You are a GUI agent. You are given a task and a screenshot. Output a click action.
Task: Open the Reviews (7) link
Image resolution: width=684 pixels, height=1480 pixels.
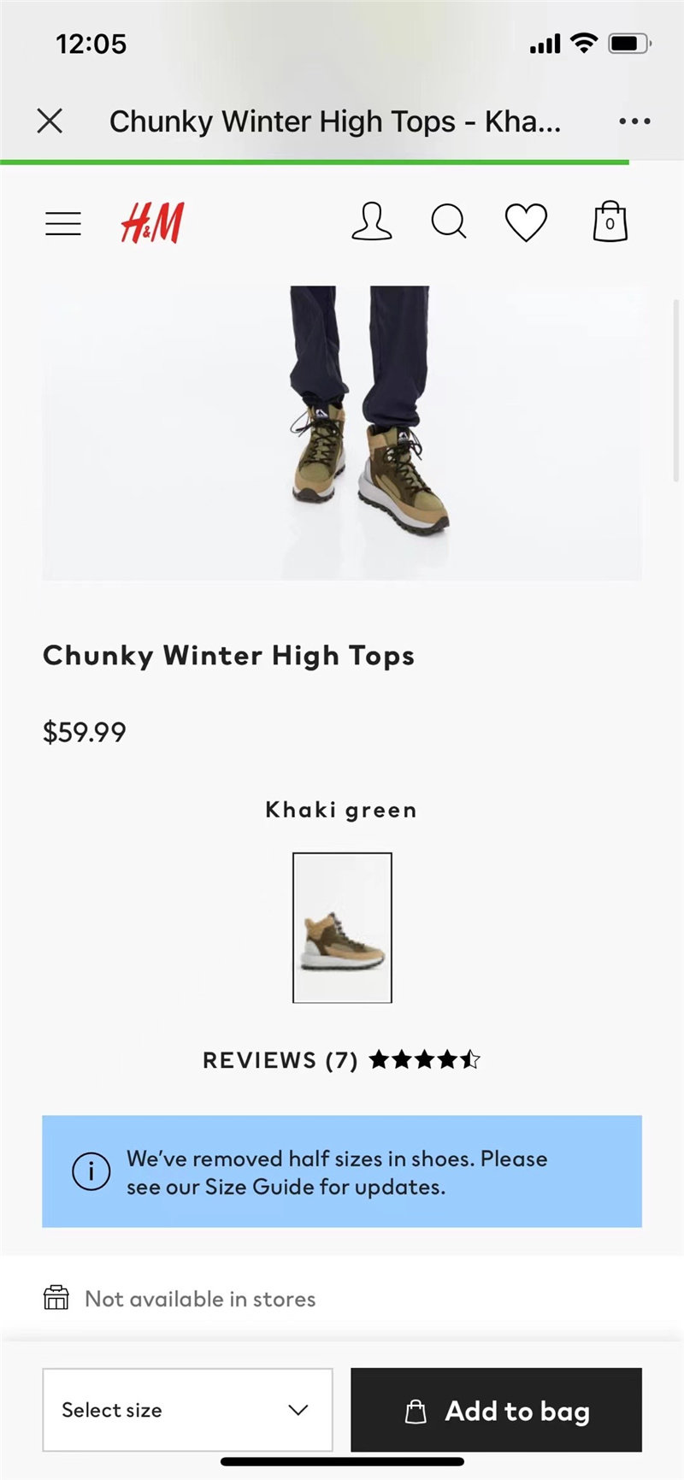pyautogui.click(x=280, y=1060)
